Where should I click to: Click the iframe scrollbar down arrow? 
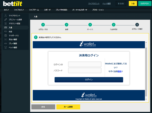tap(146, 99)
